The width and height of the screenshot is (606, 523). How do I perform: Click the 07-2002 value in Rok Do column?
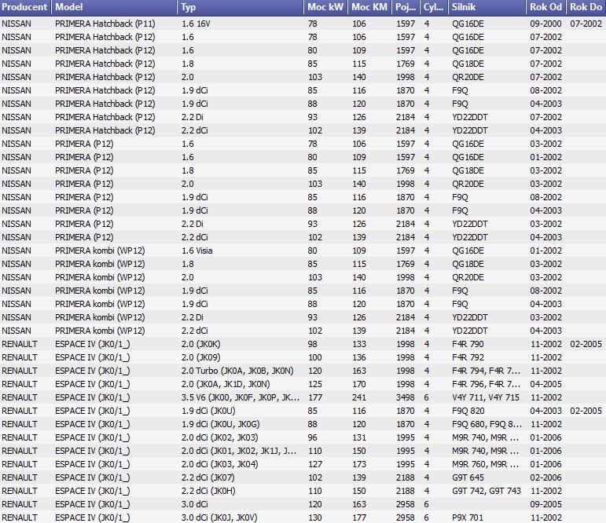pyautogui.click(x=586, y=24)
